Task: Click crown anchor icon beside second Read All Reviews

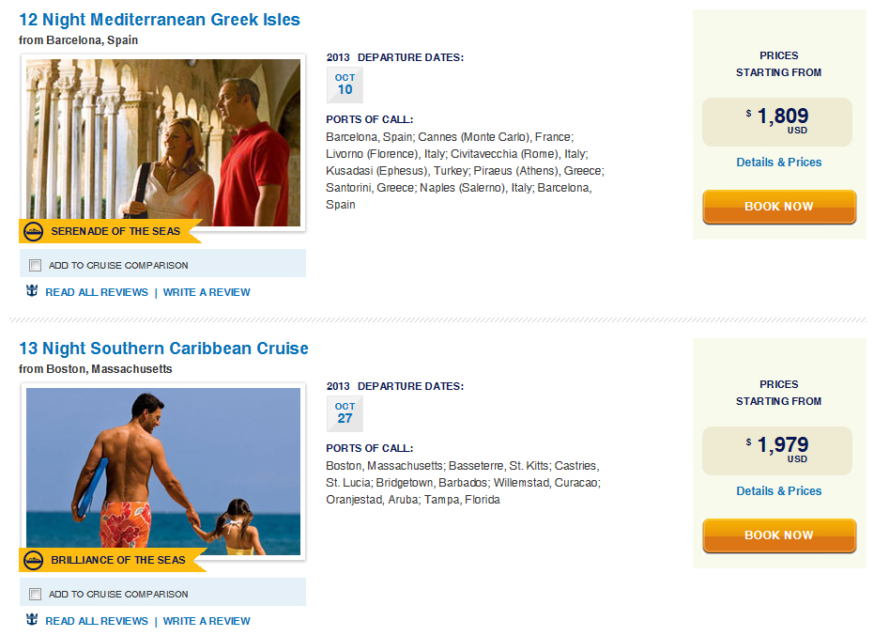Action: coord(32,619)
